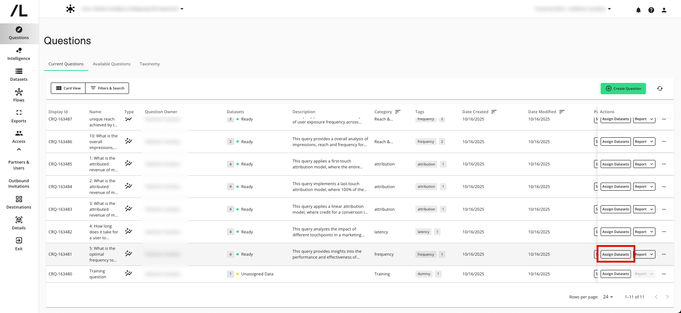Open Report dropdown for CRQ-163486
The height and width of the screenshot is (313, 681).
click(x=644, y=142)
